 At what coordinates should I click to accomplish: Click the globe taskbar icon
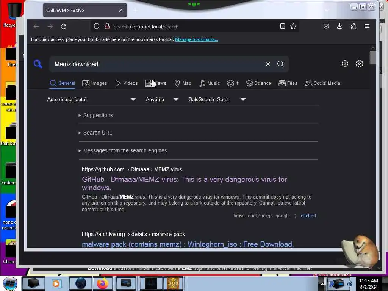click(x=81, y=283)
